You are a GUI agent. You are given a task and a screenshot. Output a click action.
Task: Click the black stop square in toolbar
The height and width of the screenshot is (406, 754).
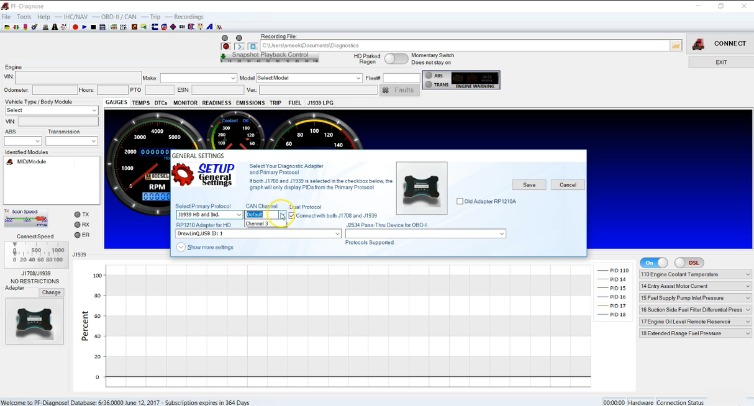[93, 27]
